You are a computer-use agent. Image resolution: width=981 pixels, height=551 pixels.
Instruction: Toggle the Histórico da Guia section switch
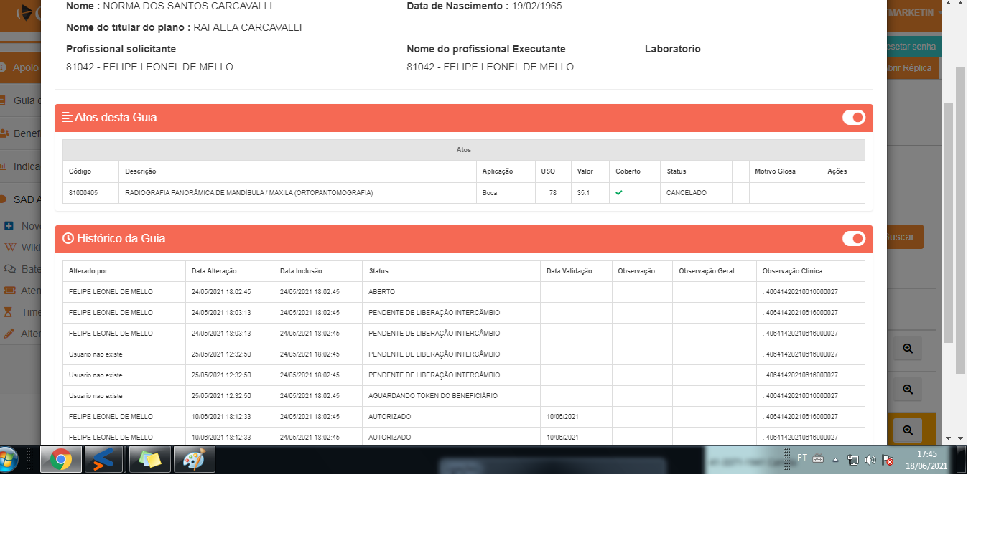pos(853,239)
